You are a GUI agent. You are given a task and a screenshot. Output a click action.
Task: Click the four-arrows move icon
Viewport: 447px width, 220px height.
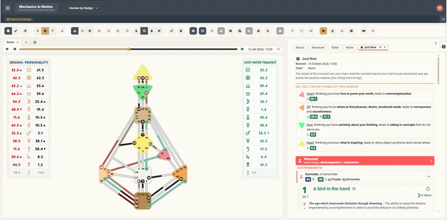tap(268, 31)
